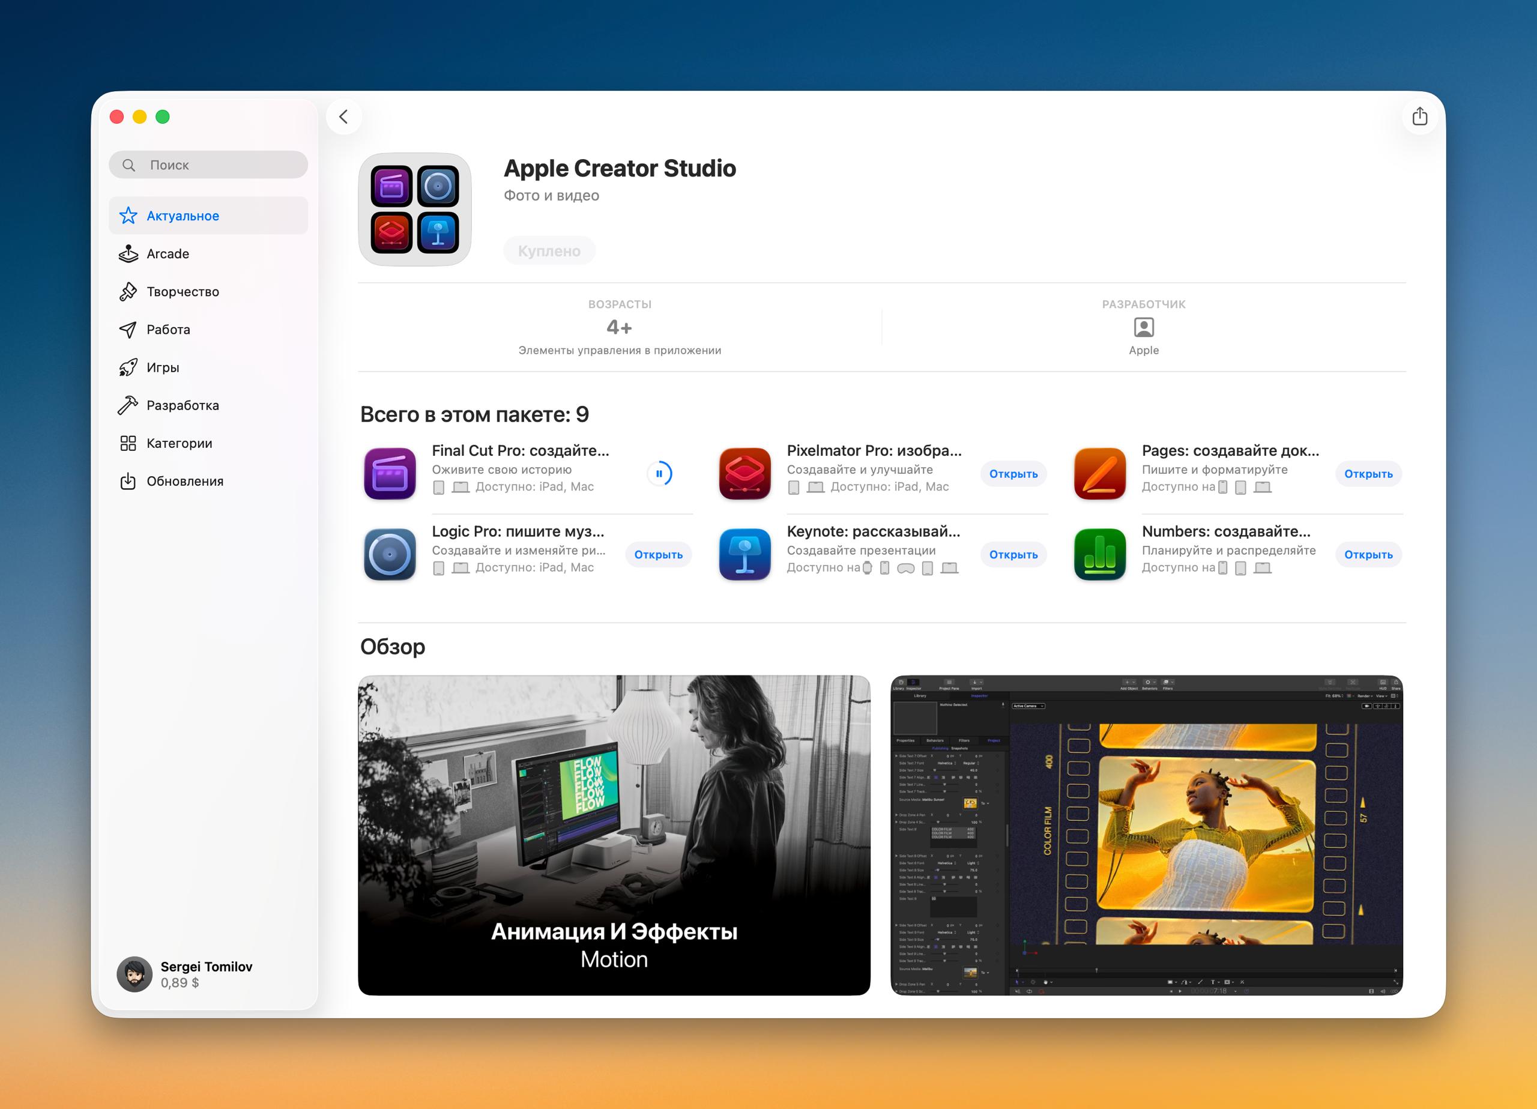The width and height of the screenshot is (1537, 1109).
Task: Click Открыть for Pages
Action: pos(1368,474)
